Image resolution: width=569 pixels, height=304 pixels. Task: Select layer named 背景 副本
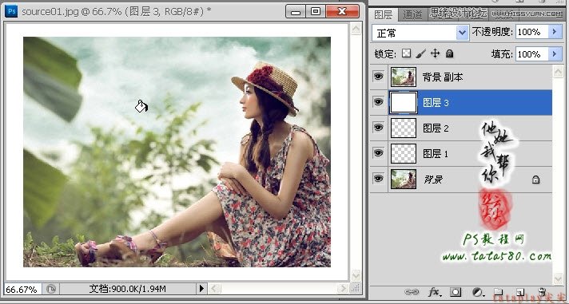pos(443,77)
